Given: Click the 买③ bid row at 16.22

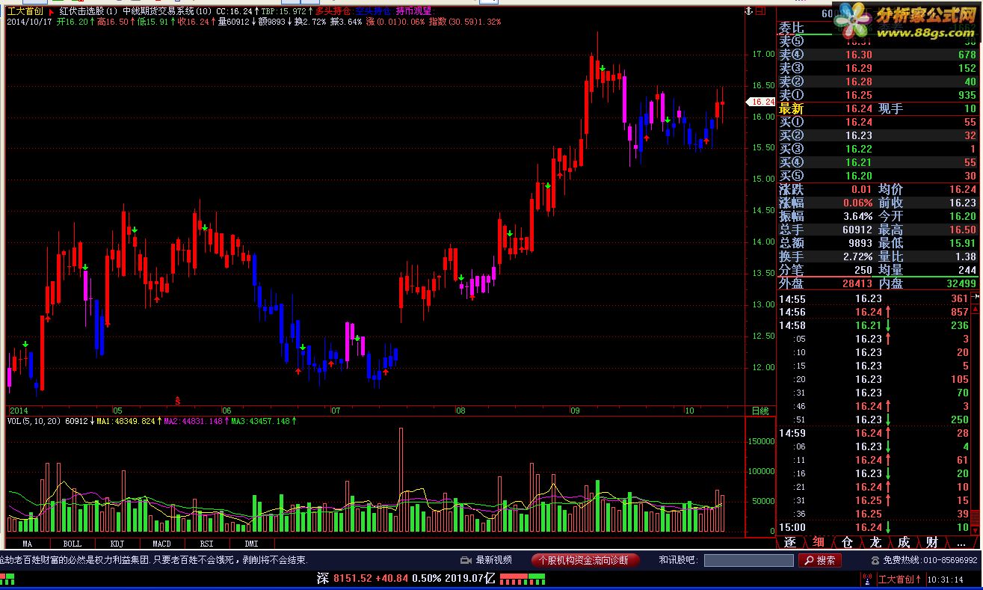Looking at the screenshot, I should point(878,149).
